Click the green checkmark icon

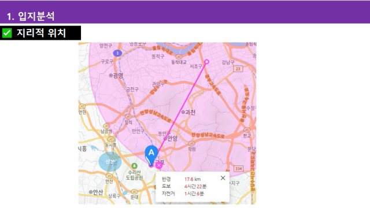7,33
